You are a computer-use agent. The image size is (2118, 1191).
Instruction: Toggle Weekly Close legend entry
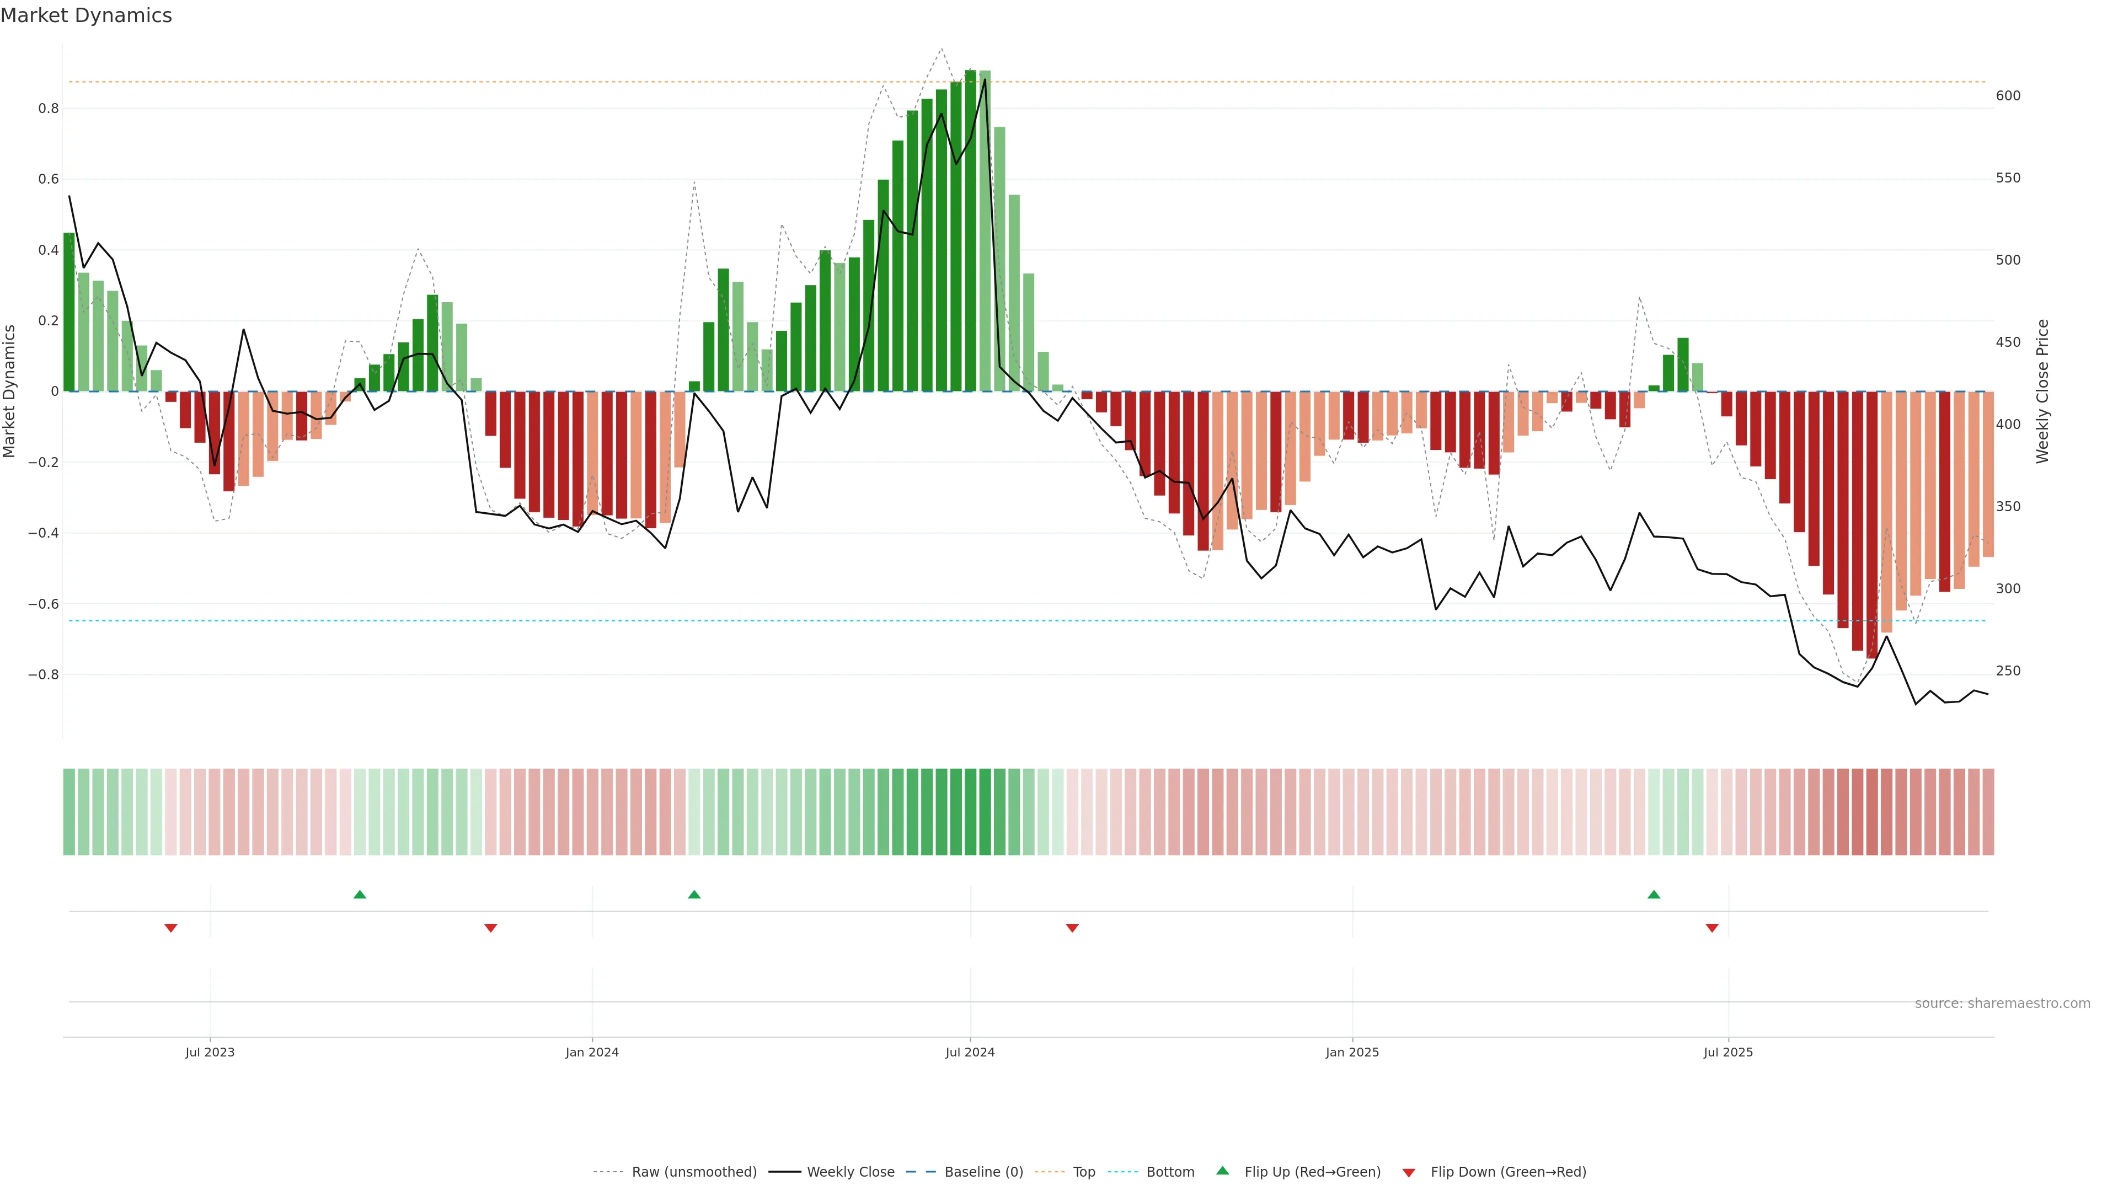(x=850, y=1172)
